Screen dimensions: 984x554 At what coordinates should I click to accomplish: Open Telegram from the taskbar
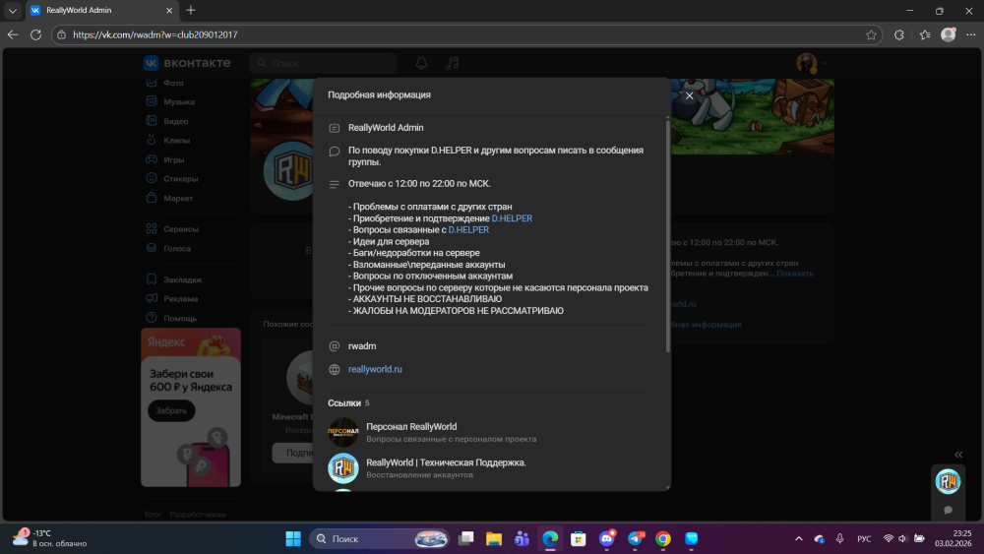tap(635, 538)
